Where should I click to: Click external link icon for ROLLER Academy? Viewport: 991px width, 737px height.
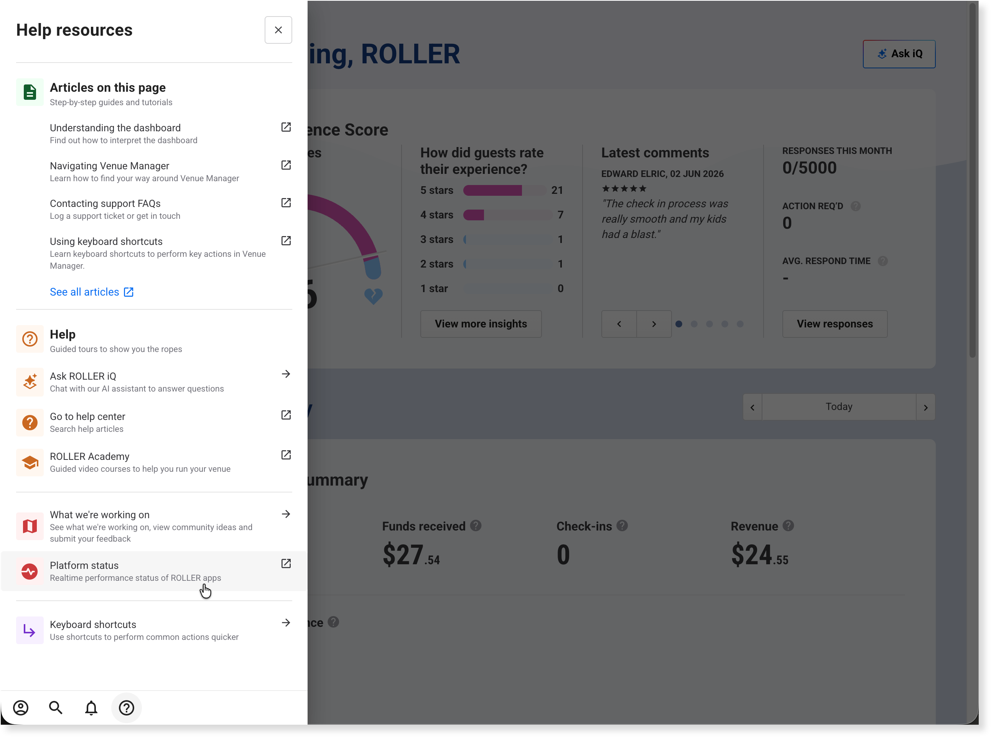[286, 455]
